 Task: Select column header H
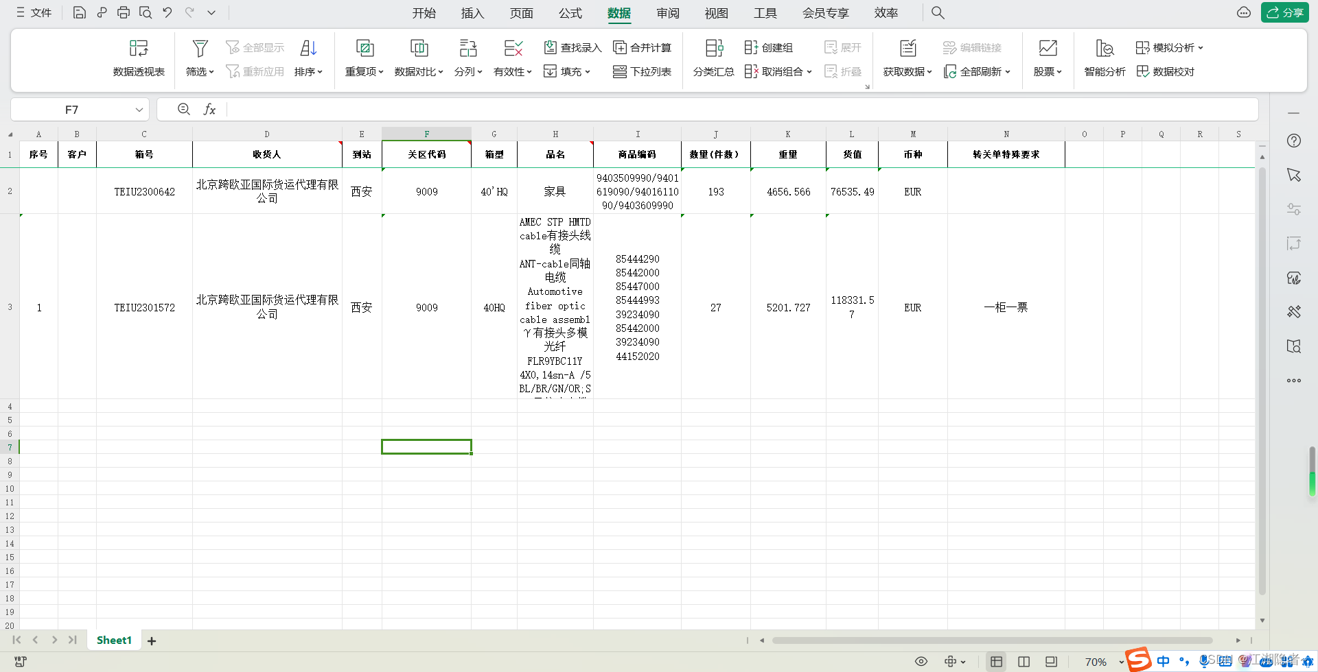coord(555,134)
